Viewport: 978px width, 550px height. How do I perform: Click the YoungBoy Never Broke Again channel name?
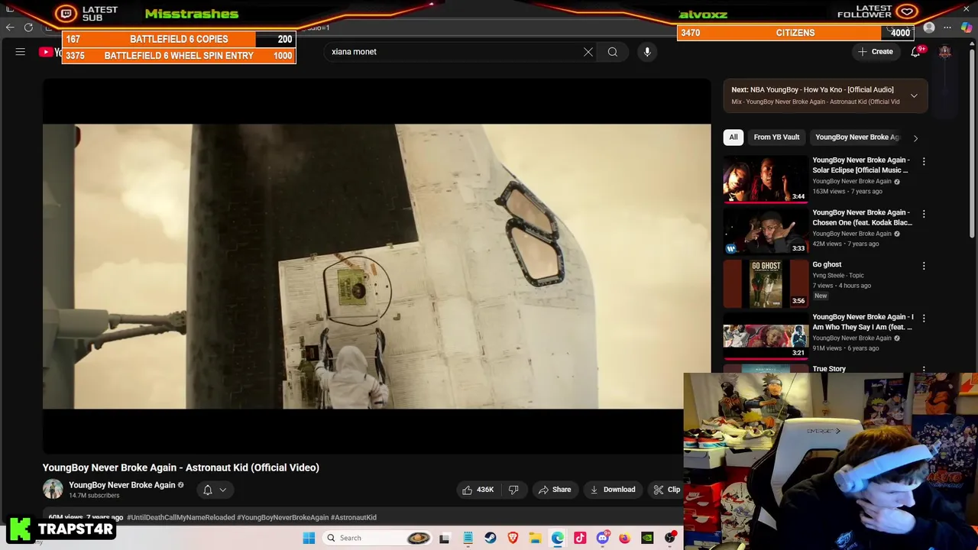122,485
